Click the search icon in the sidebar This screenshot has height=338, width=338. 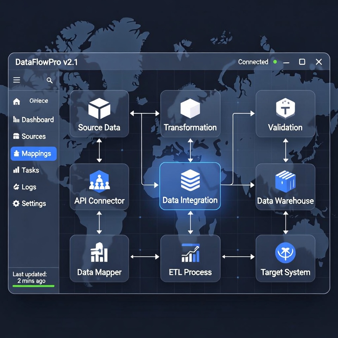pyautogui.click(x=49, y=80)
